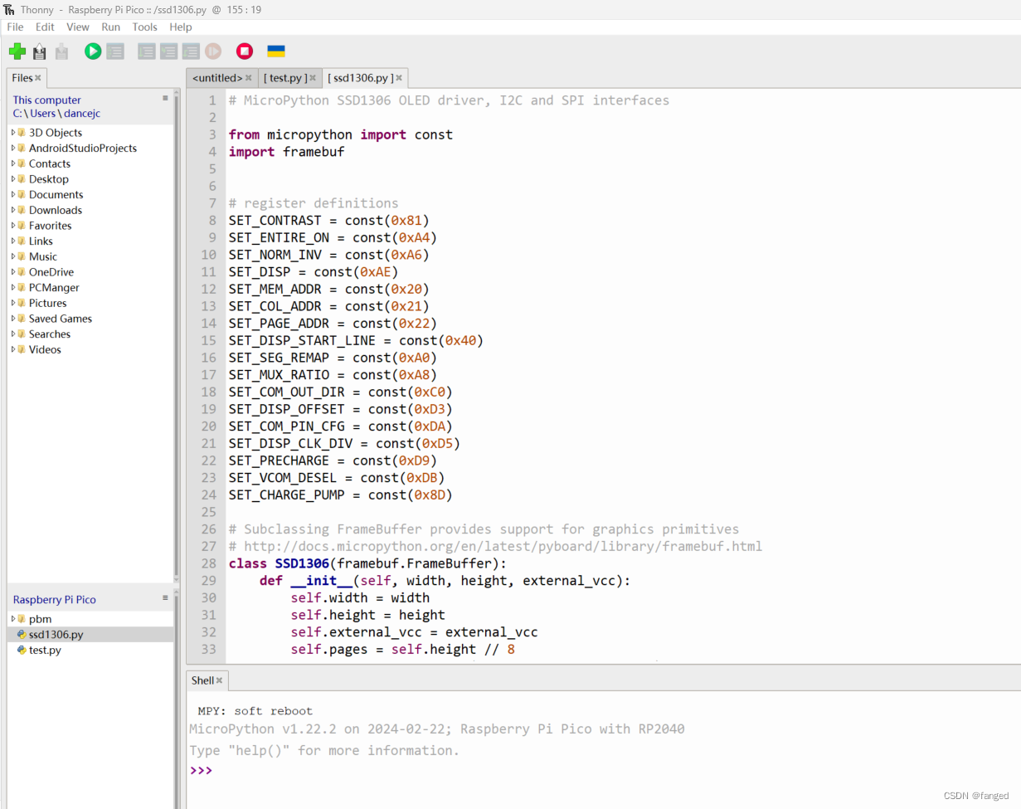Click the Step into toolbar icon

pos(169,51)
